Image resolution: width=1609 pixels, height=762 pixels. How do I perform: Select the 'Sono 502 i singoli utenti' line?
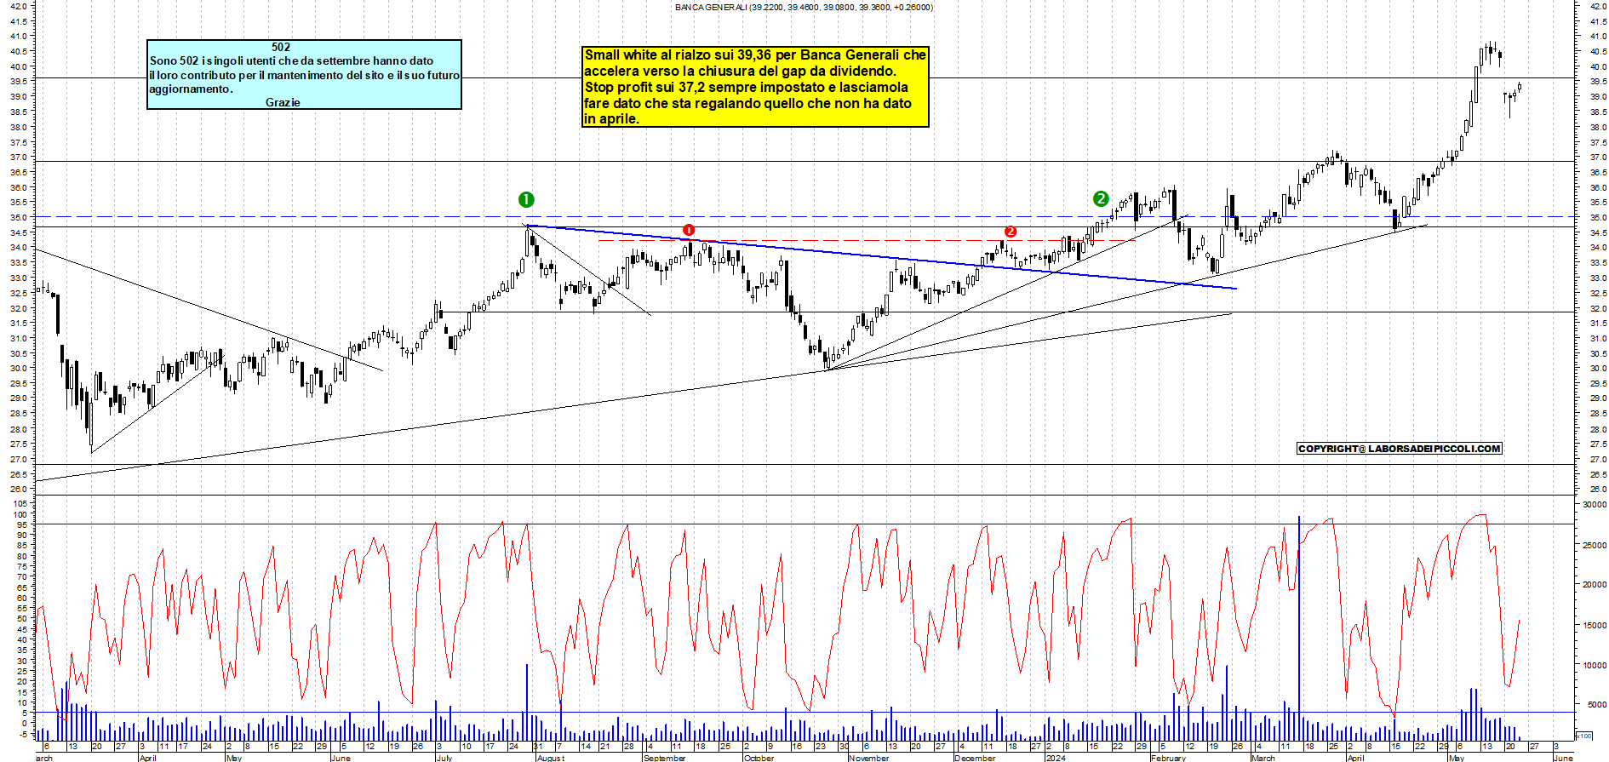click(291, 61)
